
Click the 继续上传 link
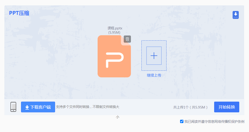tap(154, 75)
